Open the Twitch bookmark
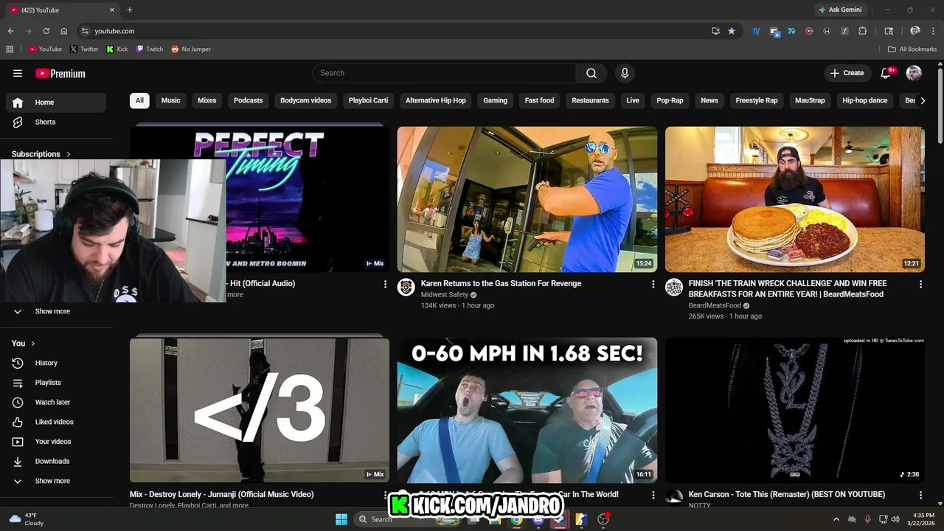The image size is (944, 531). (150, 49)
